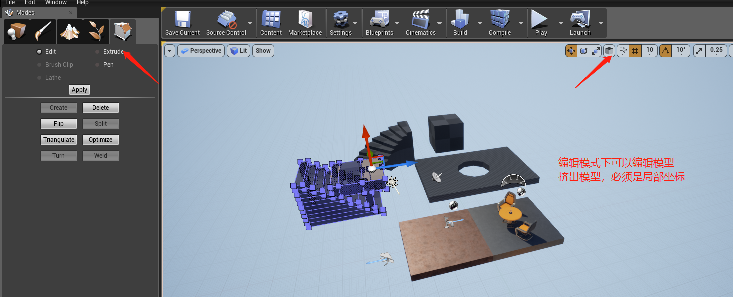Click the Weld button
This screenshot has height=297, width=733.
click(101, 156)
